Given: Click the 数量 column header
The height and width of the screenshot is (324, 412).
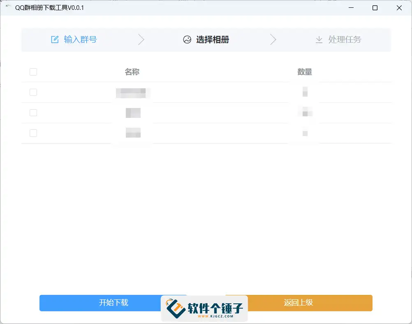Looking at the screenshot, I should point(305,71).
